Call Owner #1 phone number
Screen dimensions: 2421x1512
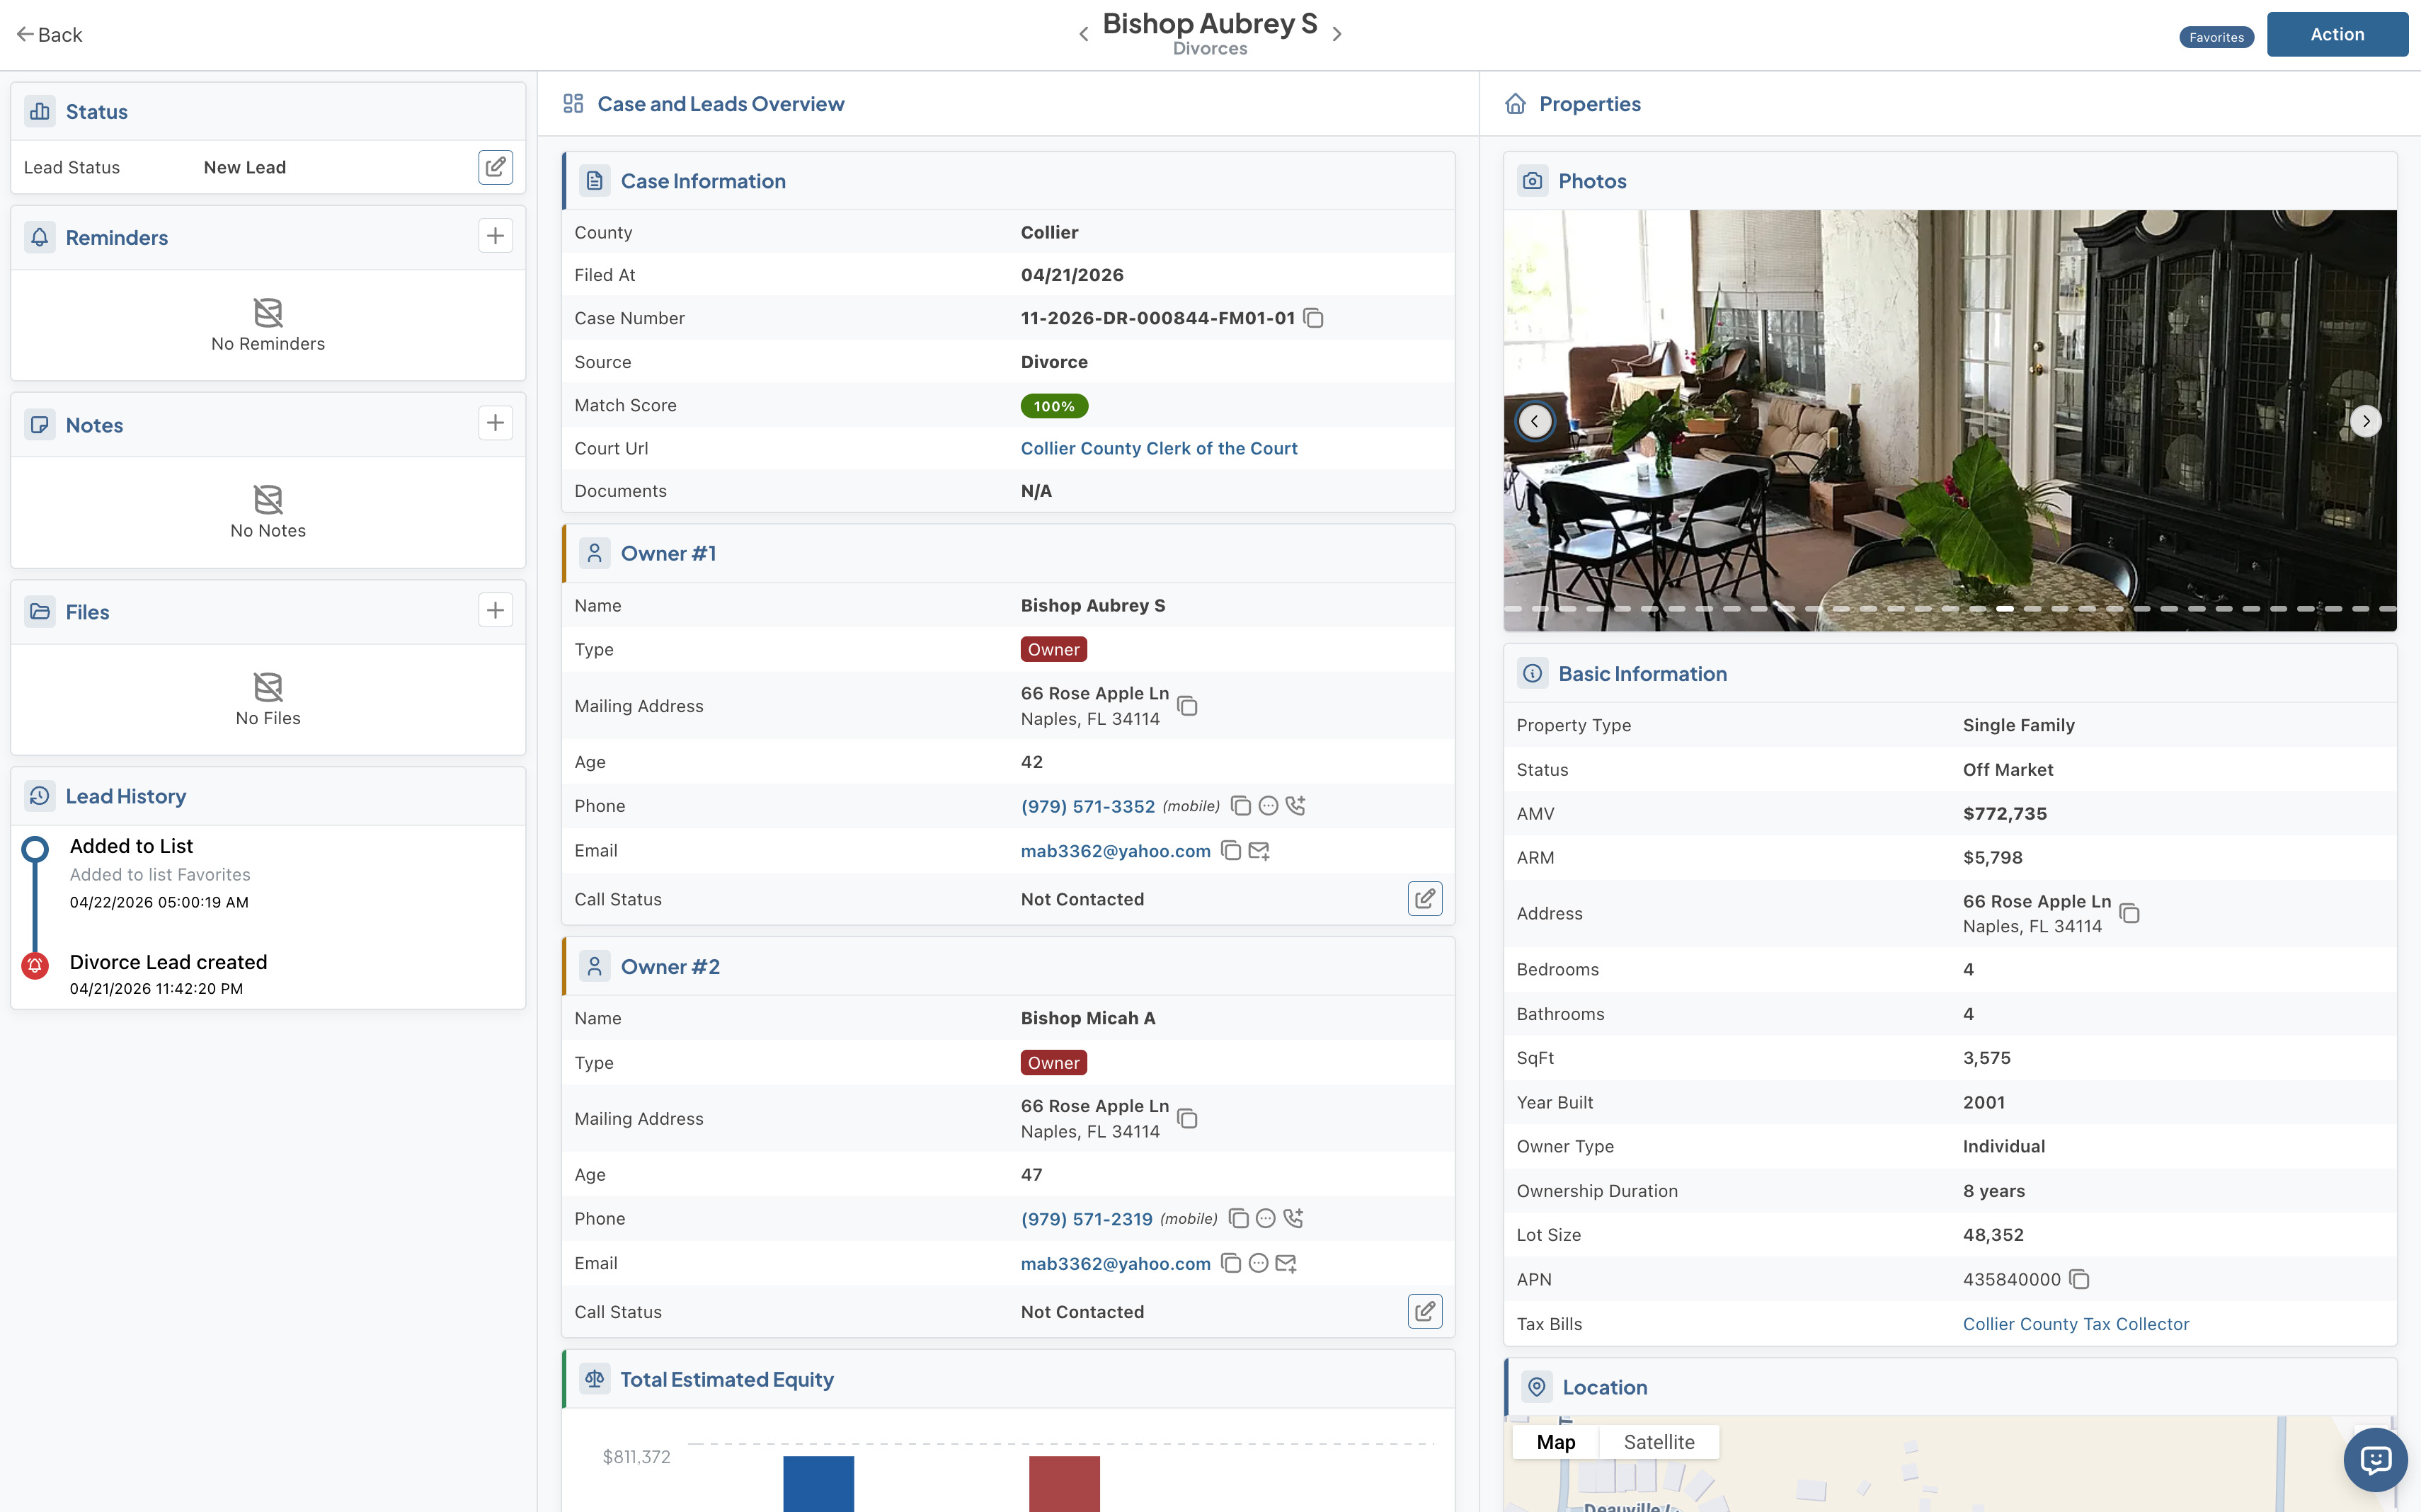(1295, 806)
